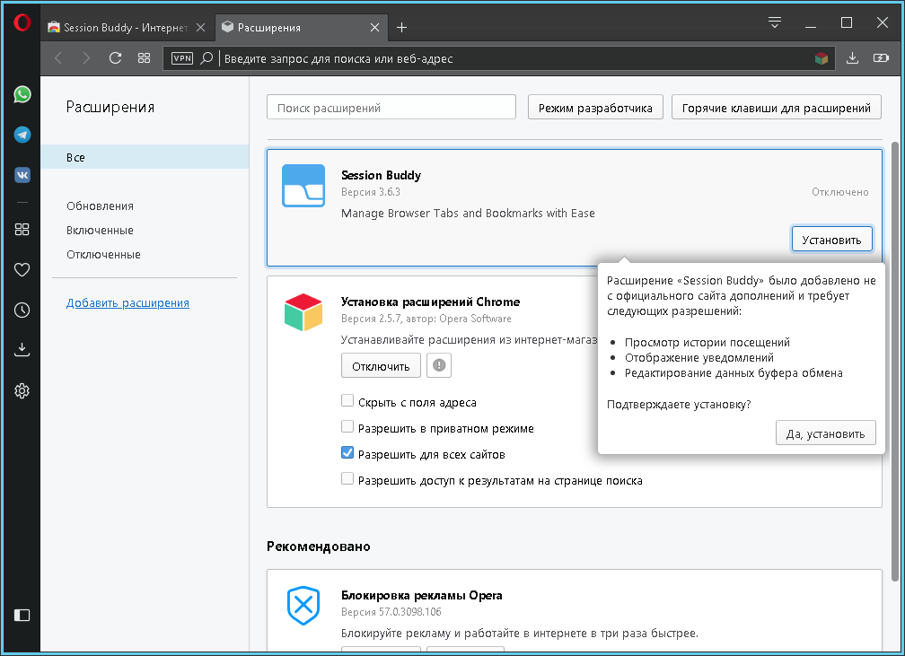Open the sidebar Settings gear
The height and width of the screenshot is (656, 905).
(x=22, y=390)
